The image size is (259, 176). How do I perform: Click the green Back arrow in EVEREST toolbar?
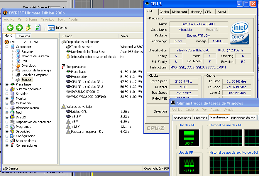point(10,28)
